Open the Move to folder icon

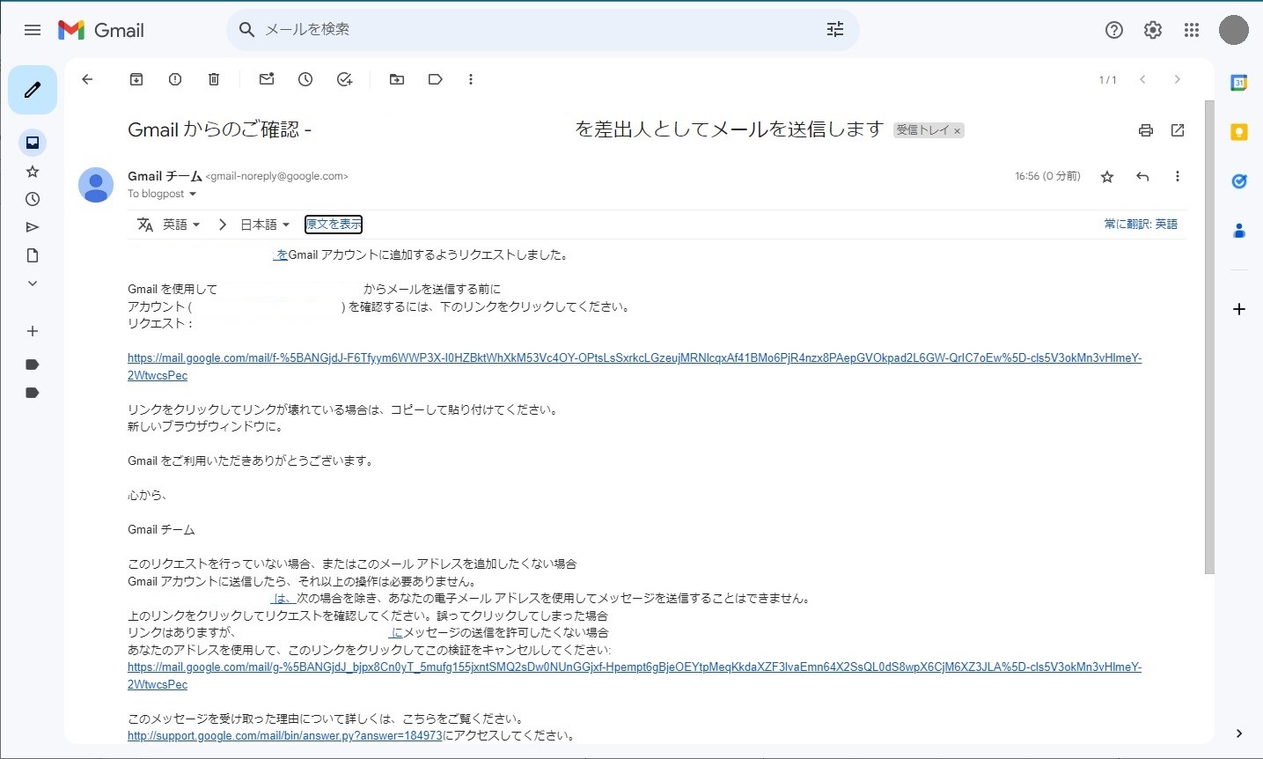[x=397, y=79]
